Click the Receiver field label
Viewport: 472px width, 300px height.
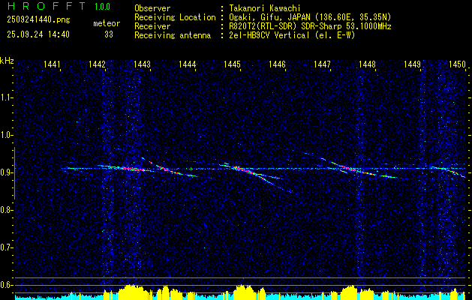(x=152, y=26)
